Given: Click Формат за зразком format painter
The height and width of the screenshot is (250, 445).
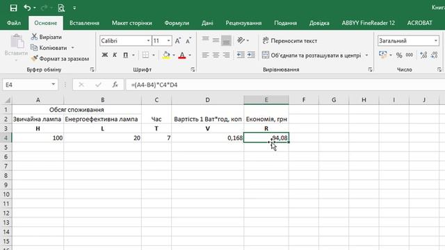Looking at the screenshot, I should point(60,58).
